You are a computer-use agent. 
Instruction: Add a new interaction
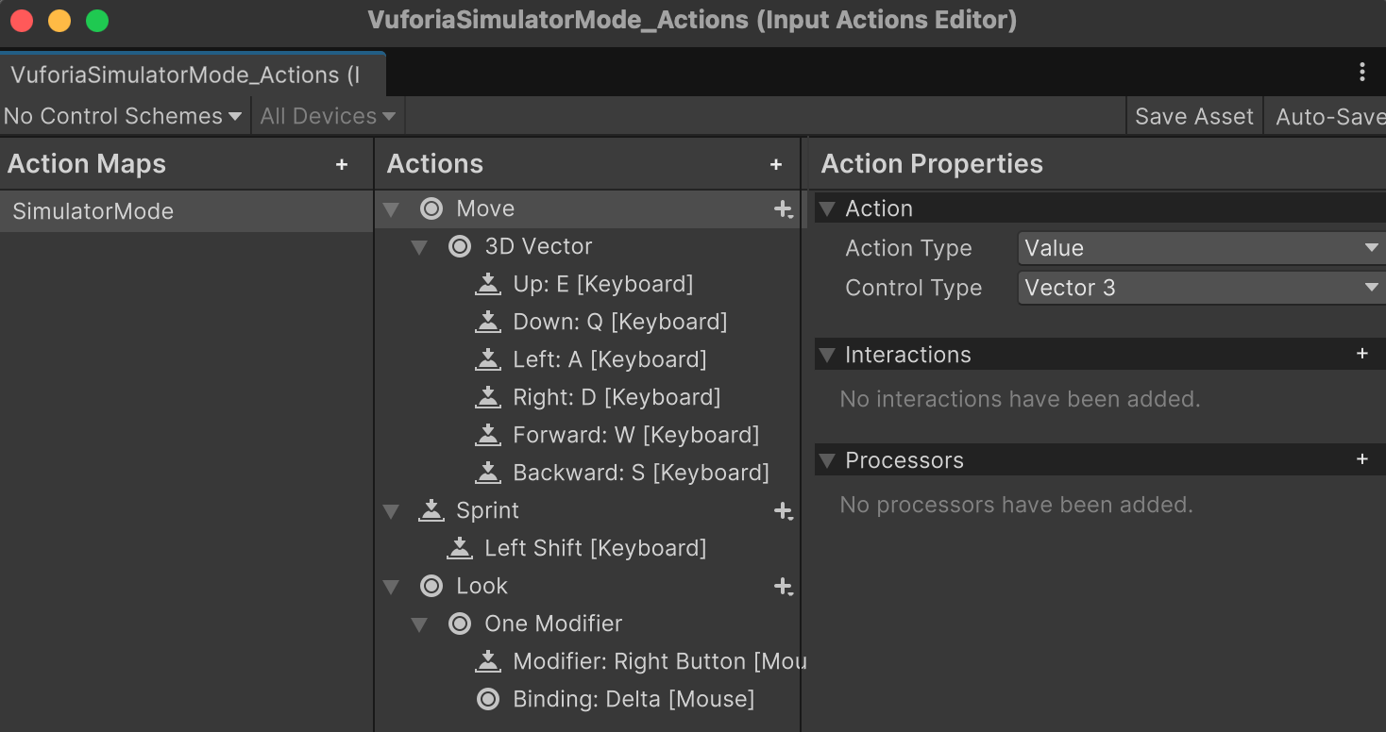[x=1362, y=354]
